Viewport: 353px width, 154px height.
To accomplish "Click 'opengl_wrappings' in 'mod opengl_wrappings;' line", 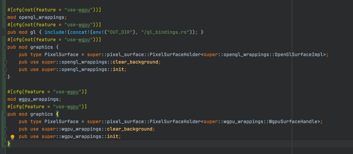I will (42, 17).
